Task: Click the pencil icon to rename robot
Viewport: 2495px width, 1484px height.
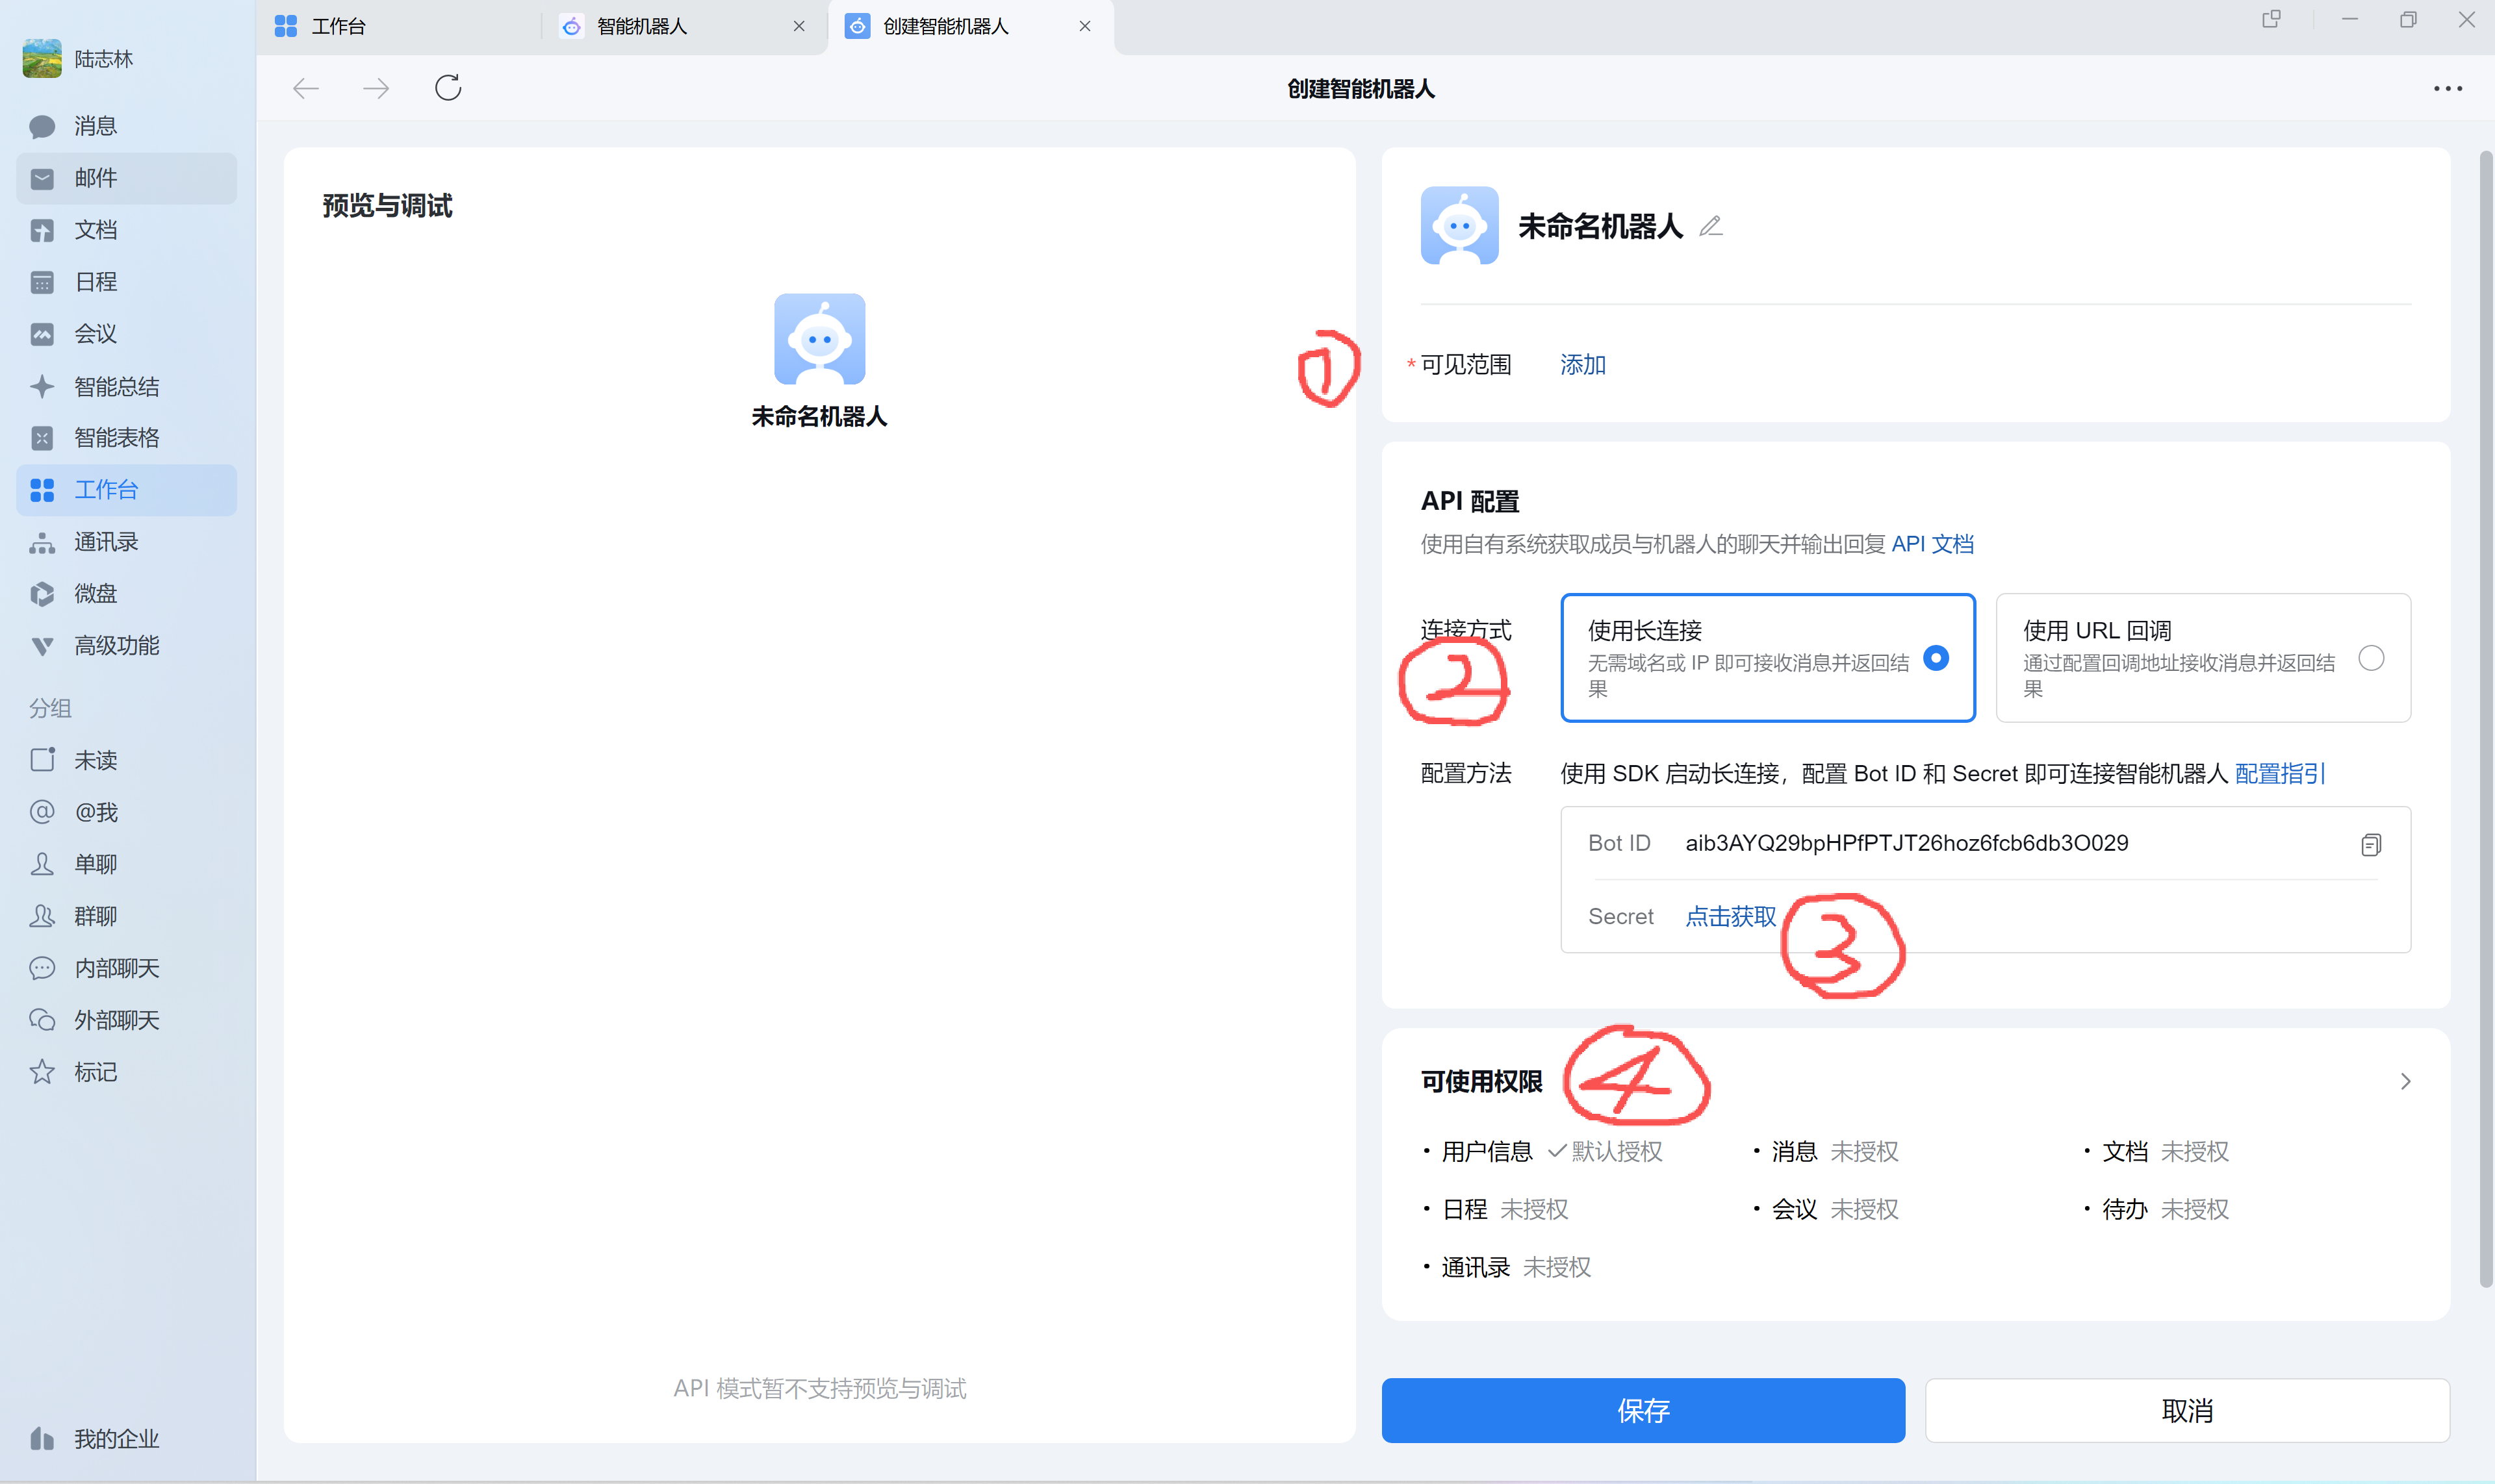Action: click(1711, 227)
